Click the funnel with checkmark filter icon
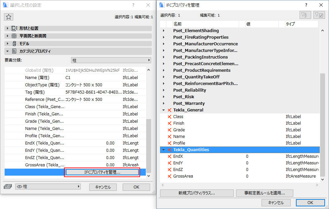Viewport: 329px width, 209px height. (x=319, y=15)
